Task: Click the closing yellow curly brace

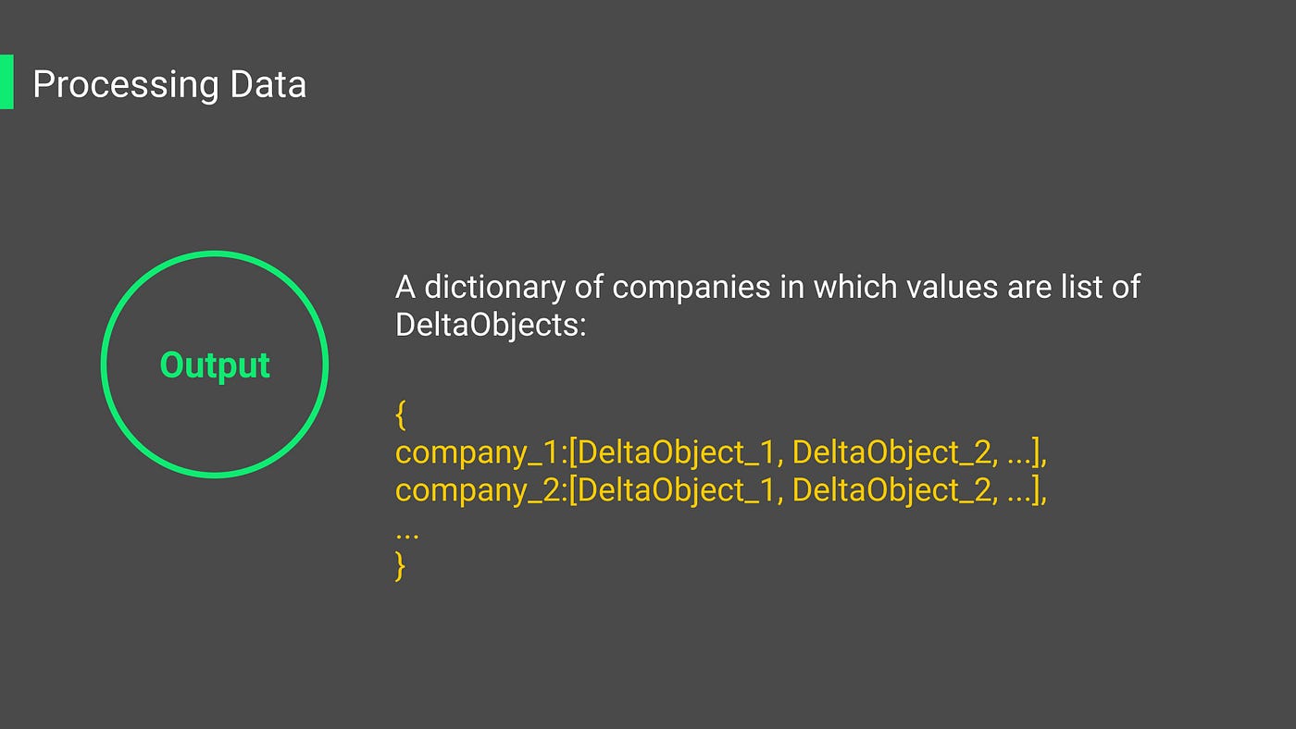Action: (x=401, y=565)
